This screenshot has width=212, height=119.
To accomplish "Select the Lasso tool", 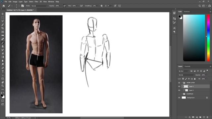I will (3, 21).
